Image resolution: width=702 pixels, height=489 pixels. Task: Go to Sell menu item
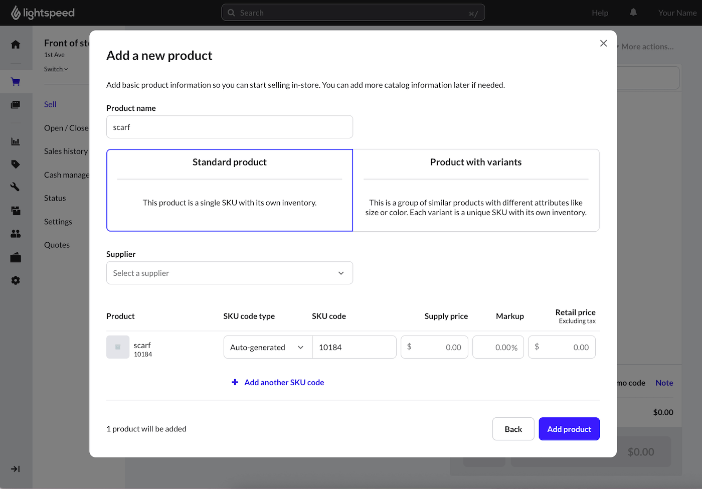point(50,104)
